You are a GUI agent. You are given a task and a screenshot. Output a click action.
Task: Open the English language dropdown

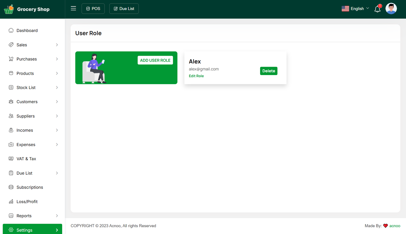pyautogui.click(x=355, y=9)
